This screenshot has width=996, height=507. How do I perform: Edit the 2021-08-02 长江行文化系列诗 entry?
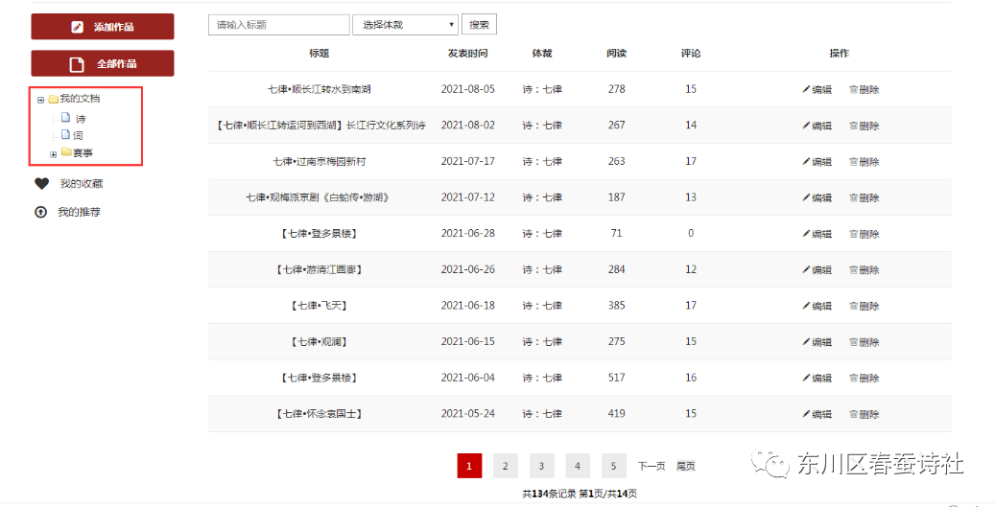click(x=817, y=126)
